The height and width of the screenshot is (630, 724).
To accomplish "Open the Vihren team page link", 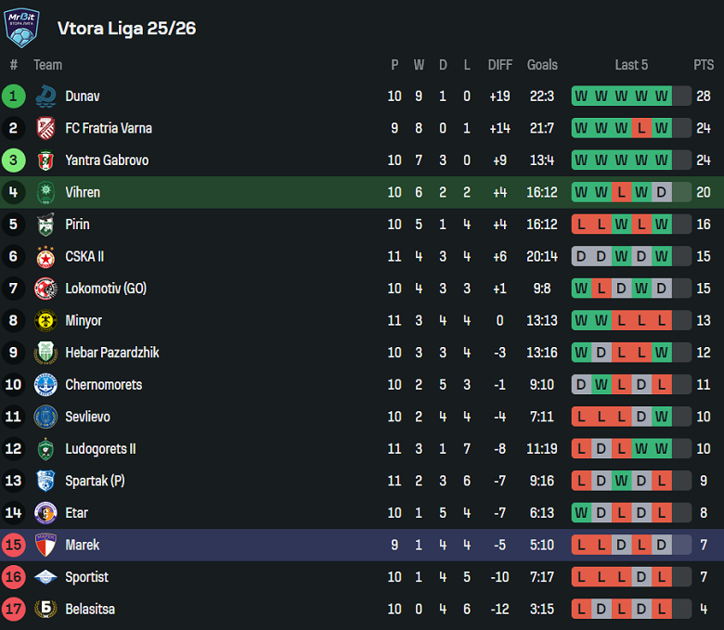I will pos(83,192).
